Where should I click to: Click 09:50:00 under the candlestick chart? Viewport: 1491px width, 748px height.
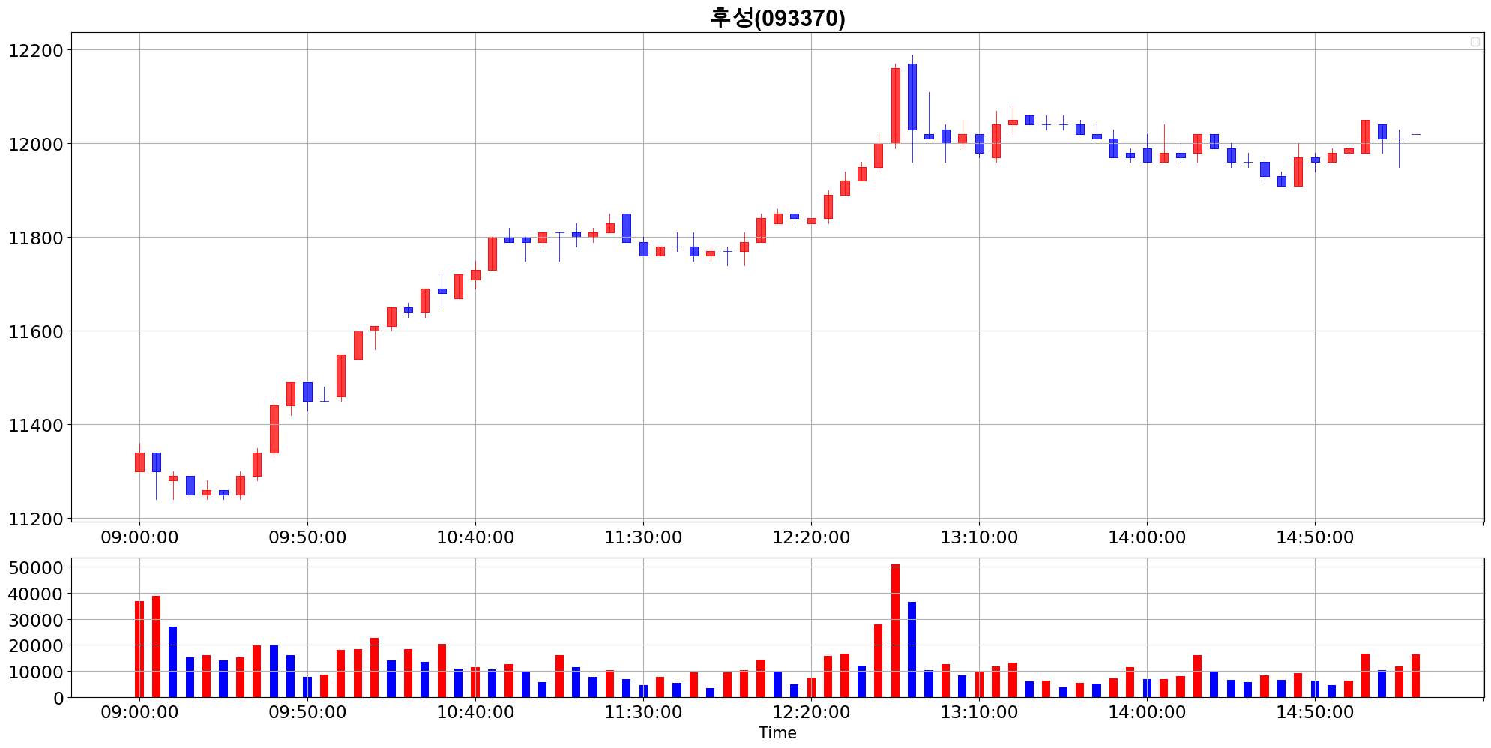(x=307, y=537)
